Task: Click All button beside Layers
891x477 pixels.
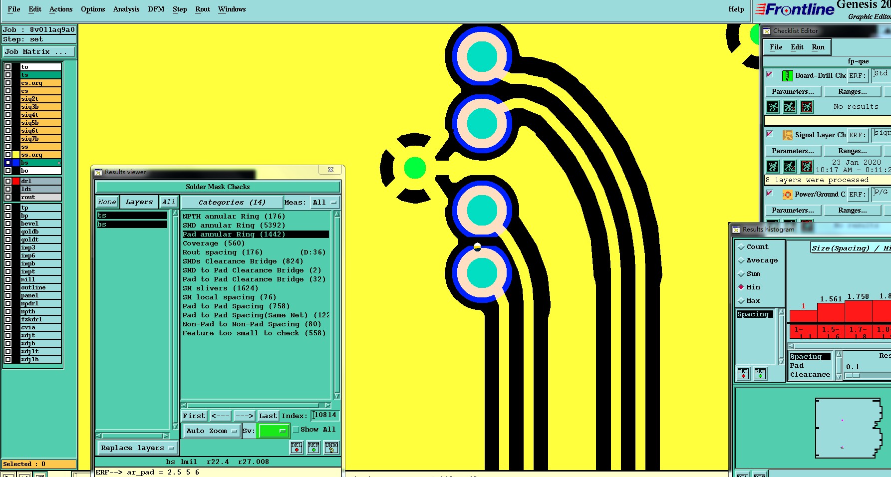Action: (169, 202)
